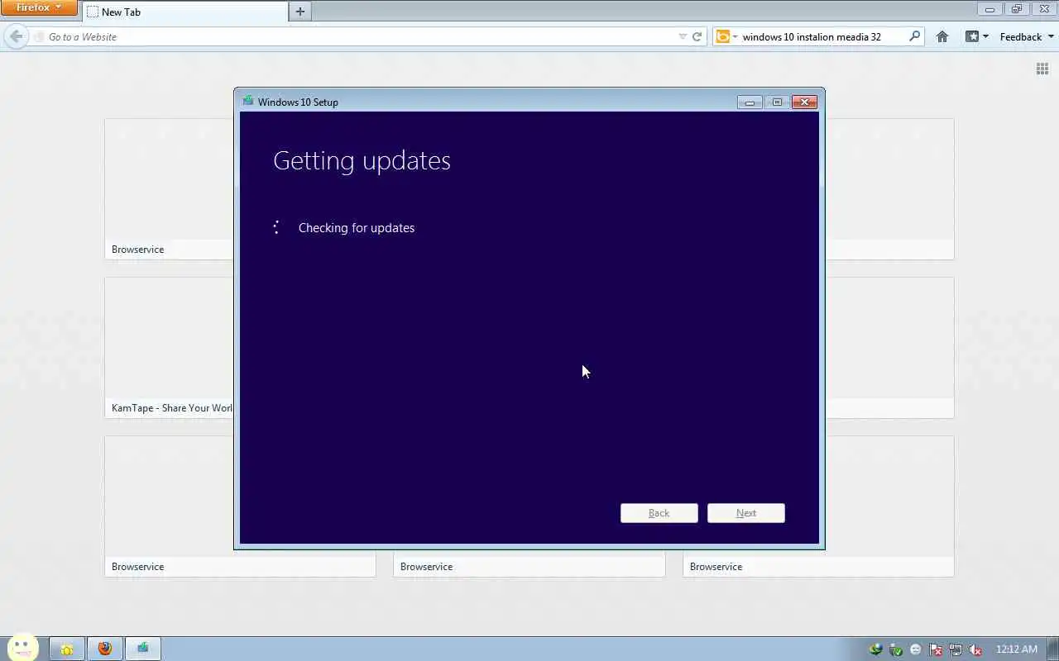Reload the page with the refresh icon
The image size is (1059, 661).
coord(697,36)
